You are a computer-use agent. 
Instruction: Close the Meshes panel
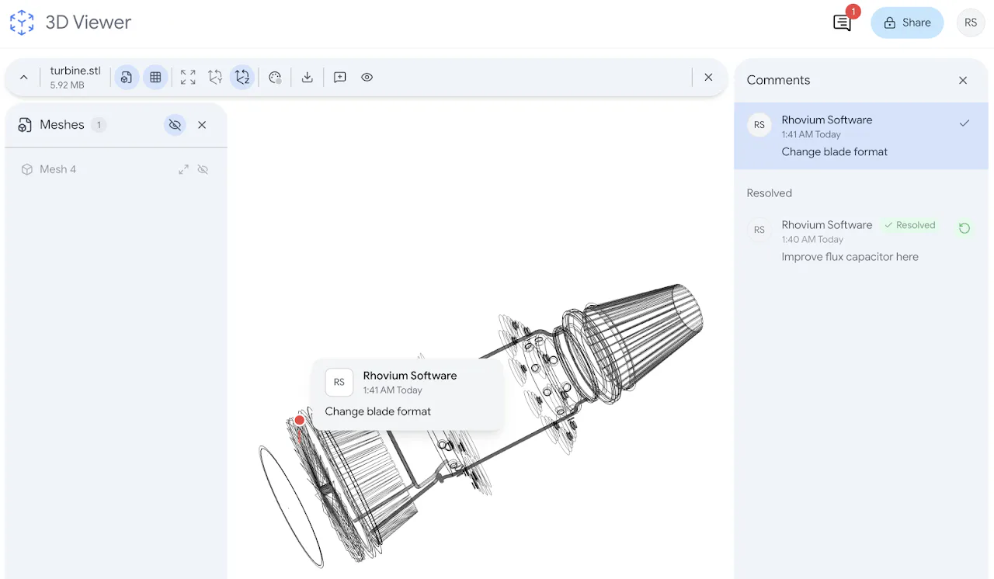pyautogui.click(x=202, y=125)
